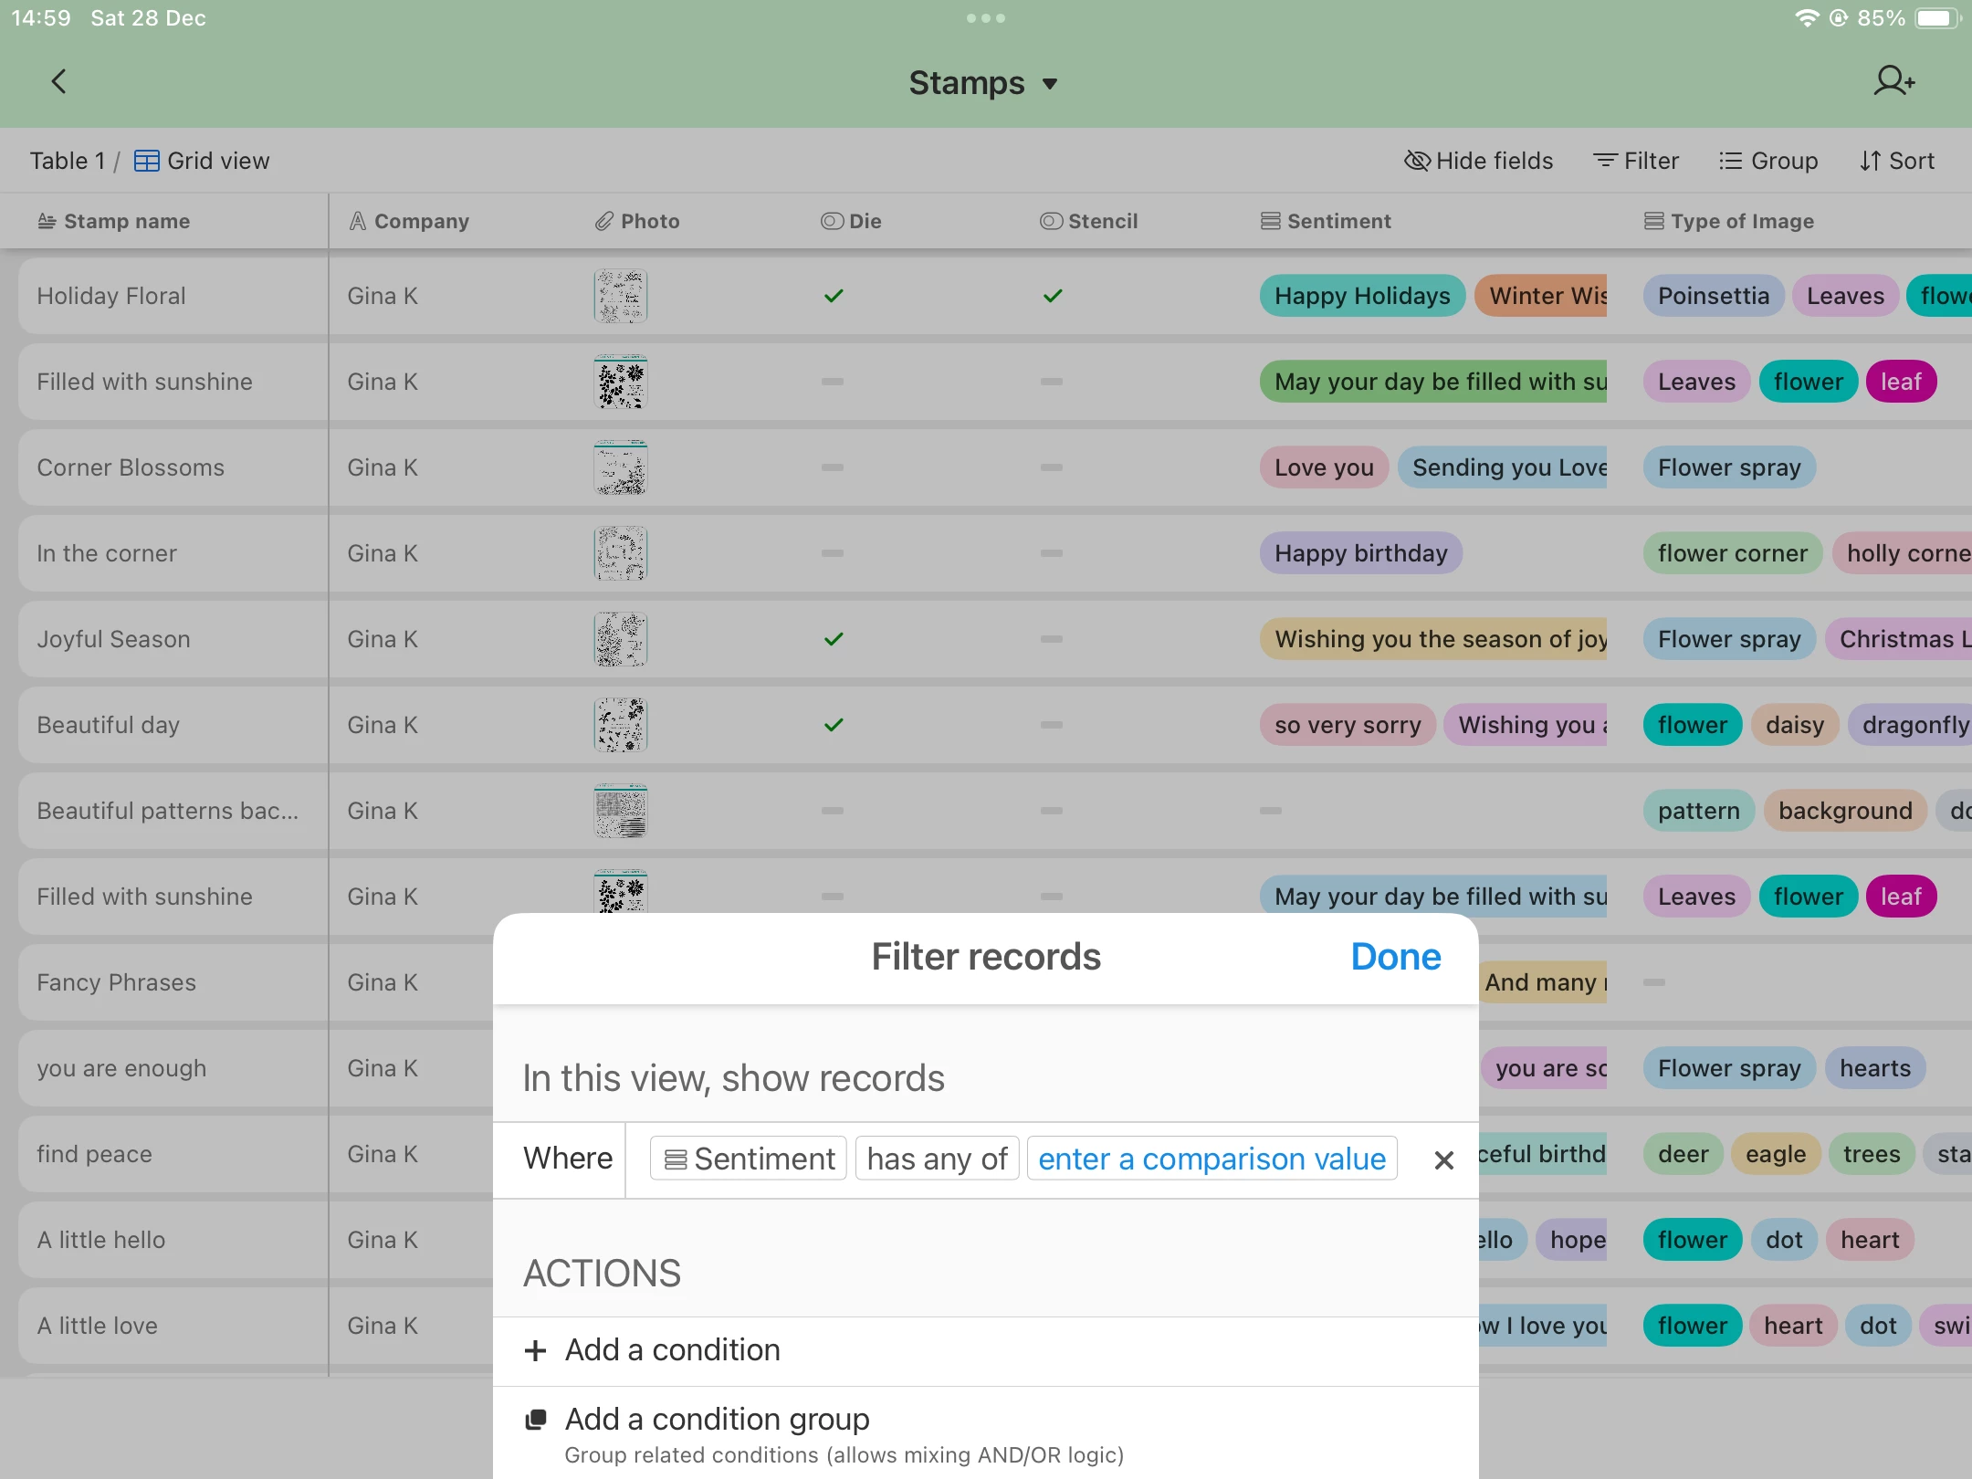Remove the Sentiment filter condition with X
This screenshot has height=1479, width=1972.
[x=1443, y=1159]
